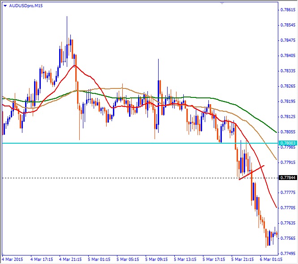
Task: Click the 5 Mar 01:15 time label
Action: [99, 260]
